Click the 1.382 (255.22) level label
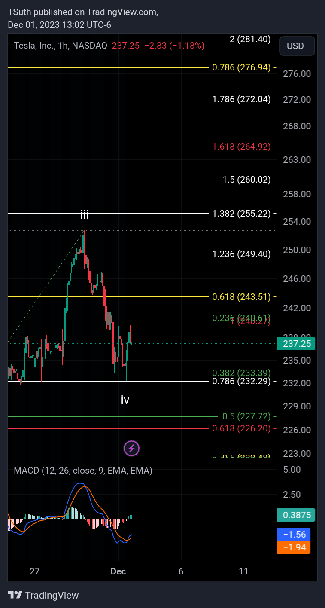This screenshot has height=608, width=325. [x=241, y=213]
